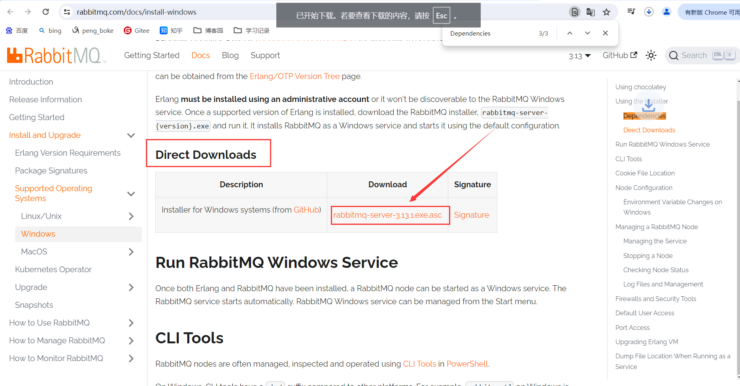The height and width of the screenshot is (386, 740).
Task: Click the RabbitMQ logo
Action: point(57,55)
